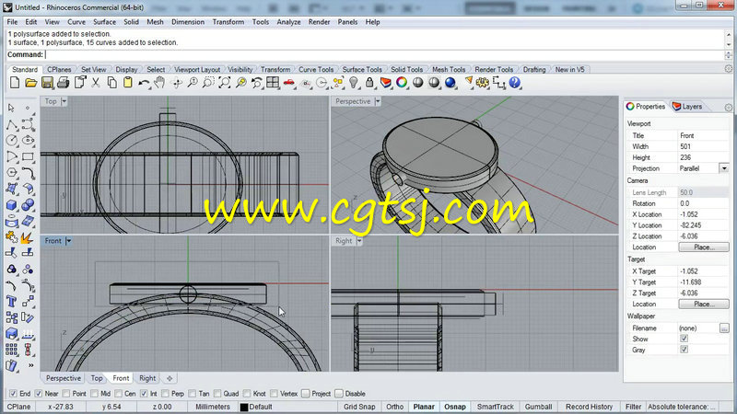Switch to the Curve Tools toolbar tab

tap(316, 70)
